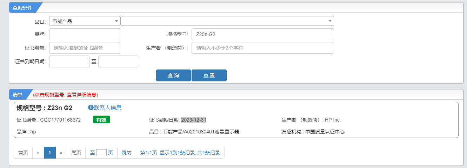Select page 1 in pagination

pyautogui.click(x=50, y=153)
